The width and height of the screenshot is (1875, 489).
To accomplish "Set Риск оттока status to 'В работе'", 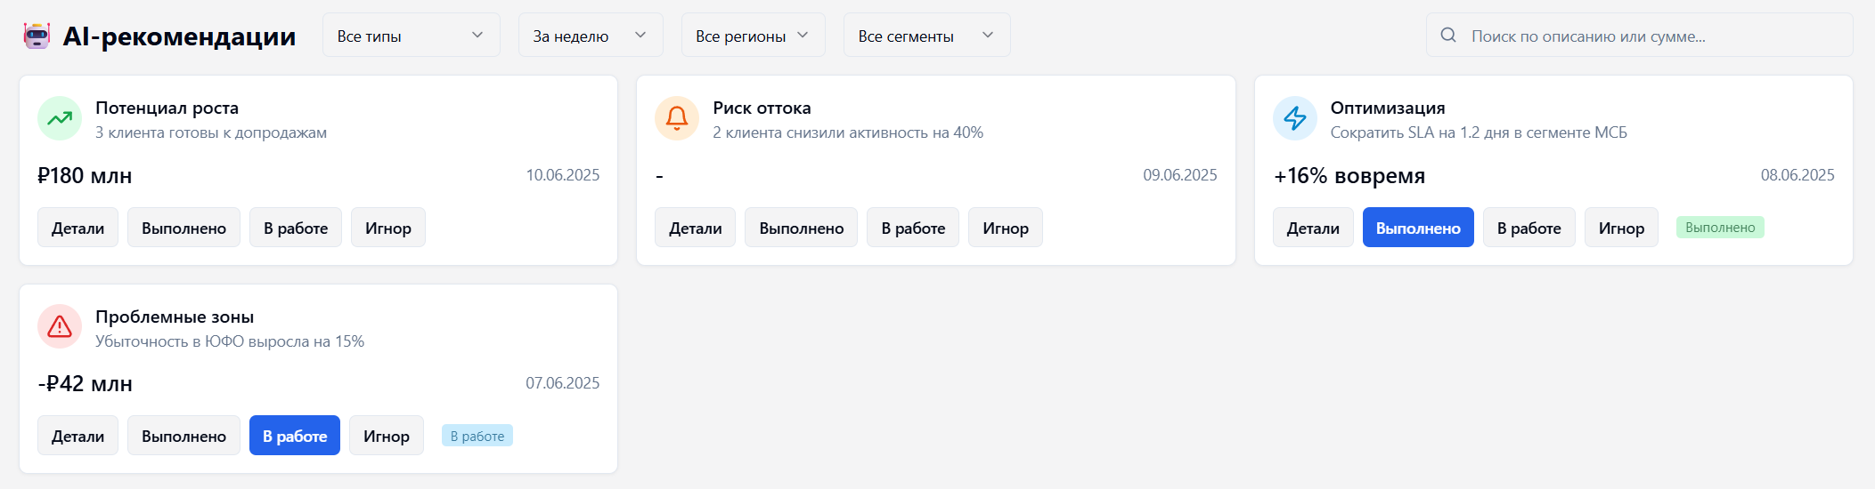I will point(912,228).
